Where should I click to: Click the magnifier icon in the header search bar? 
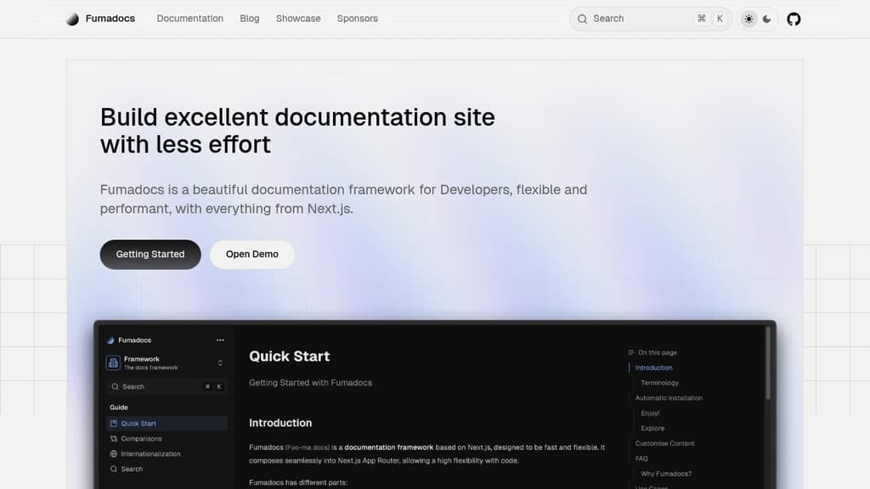coord(583,18)
